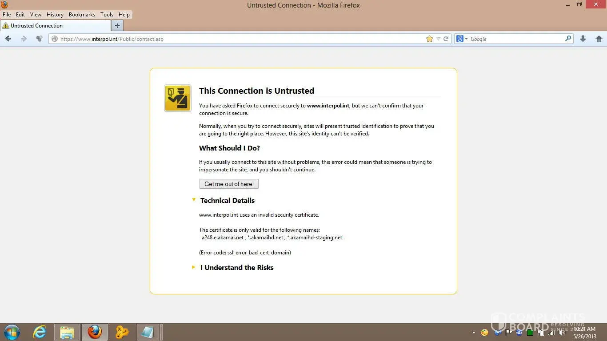Viewport: 607px width, 341px height.
Task: Click the site identity globe icon
Action: 55,39
